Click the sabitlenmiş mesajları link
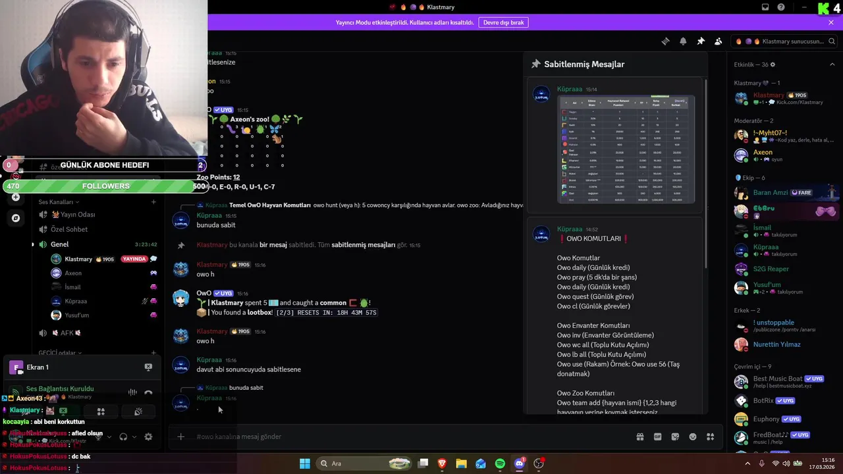Screen dimensions: 843x474 [363, 245]
